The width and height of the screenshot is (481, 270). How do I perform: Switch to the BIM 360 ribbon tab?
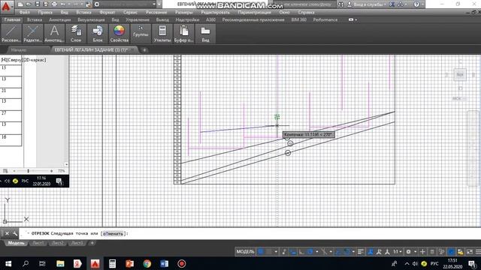coord(299,19)
